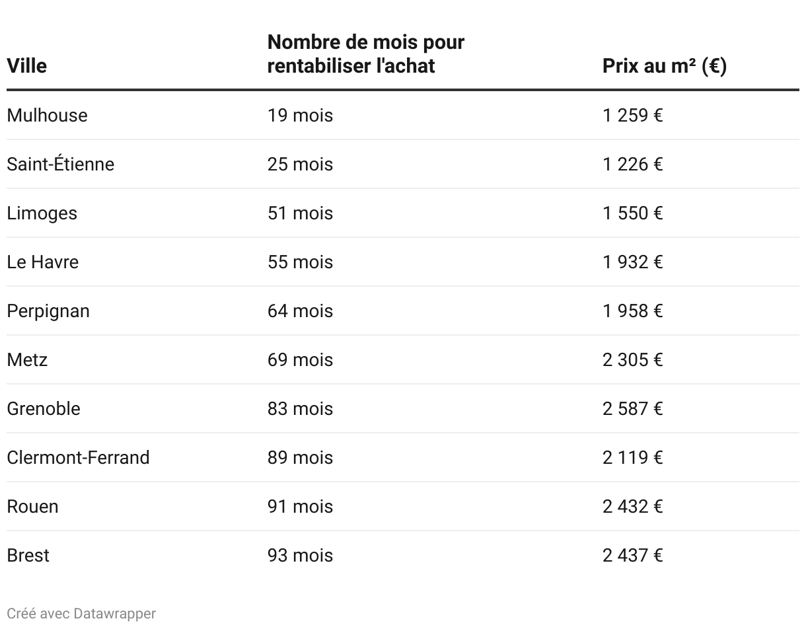Select the 1 259 € price cell
The height and width of the screenshot is (629, 806).
coord(633,115)
